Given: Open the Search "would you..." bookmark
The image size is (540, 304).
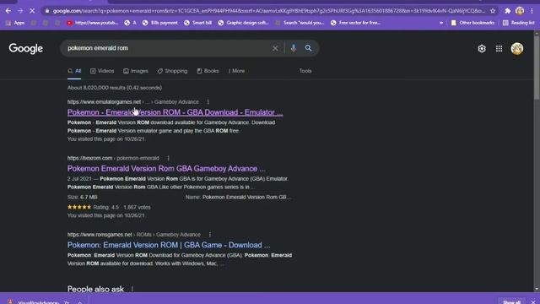Looking at the screenshot, I should [300, 23].
